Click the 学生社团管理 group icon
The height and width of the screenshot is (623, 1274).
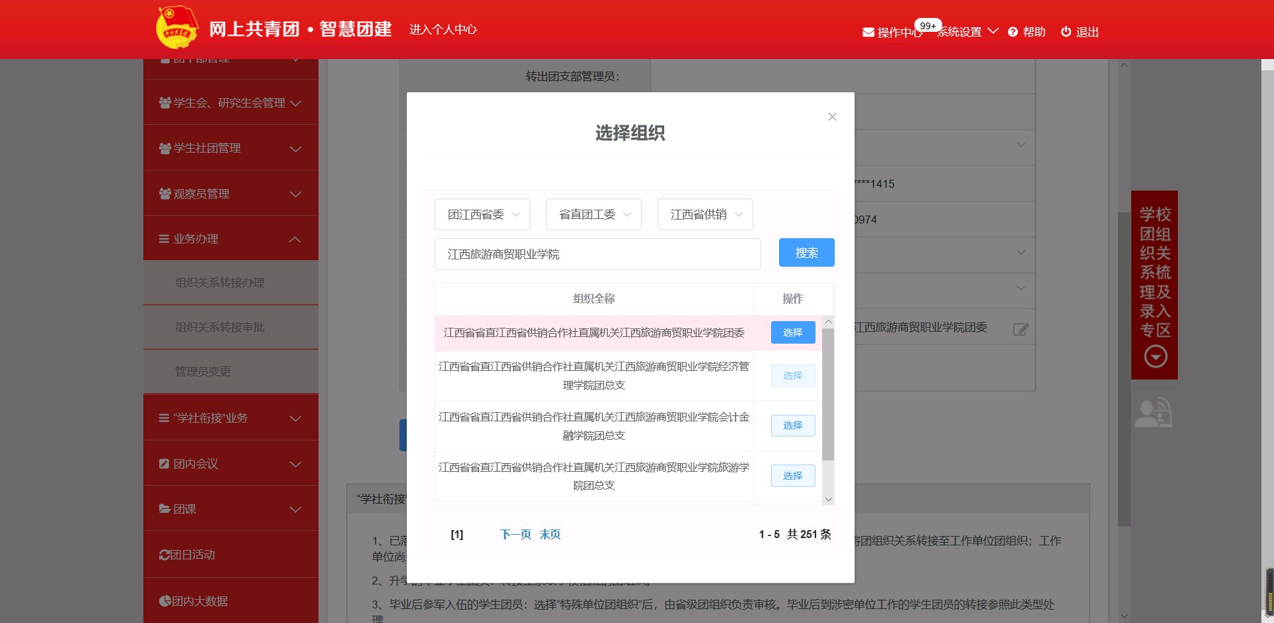(x=165, y=148)
